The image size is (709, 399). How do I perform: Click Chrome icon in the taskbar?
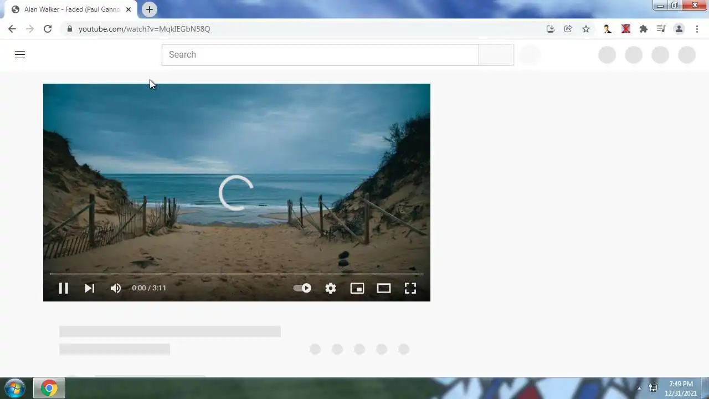tap(49, 388)
